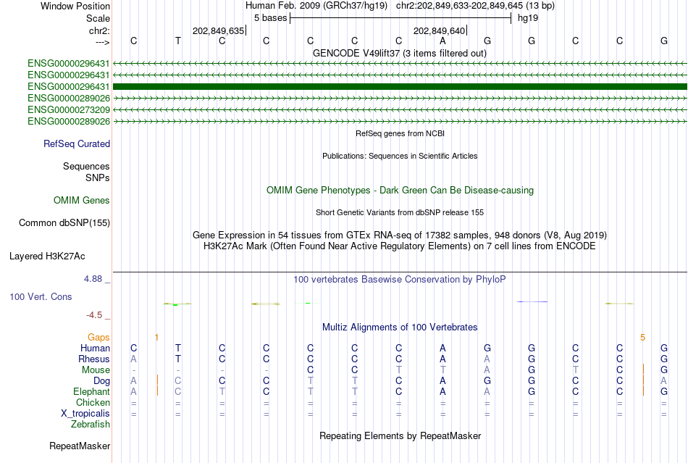Click Multiz Alignments of 100 Vertebrates title

point(400,327)
